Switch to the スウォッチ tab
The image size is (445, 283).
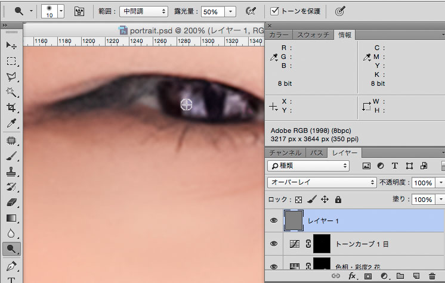pos(313,35)
